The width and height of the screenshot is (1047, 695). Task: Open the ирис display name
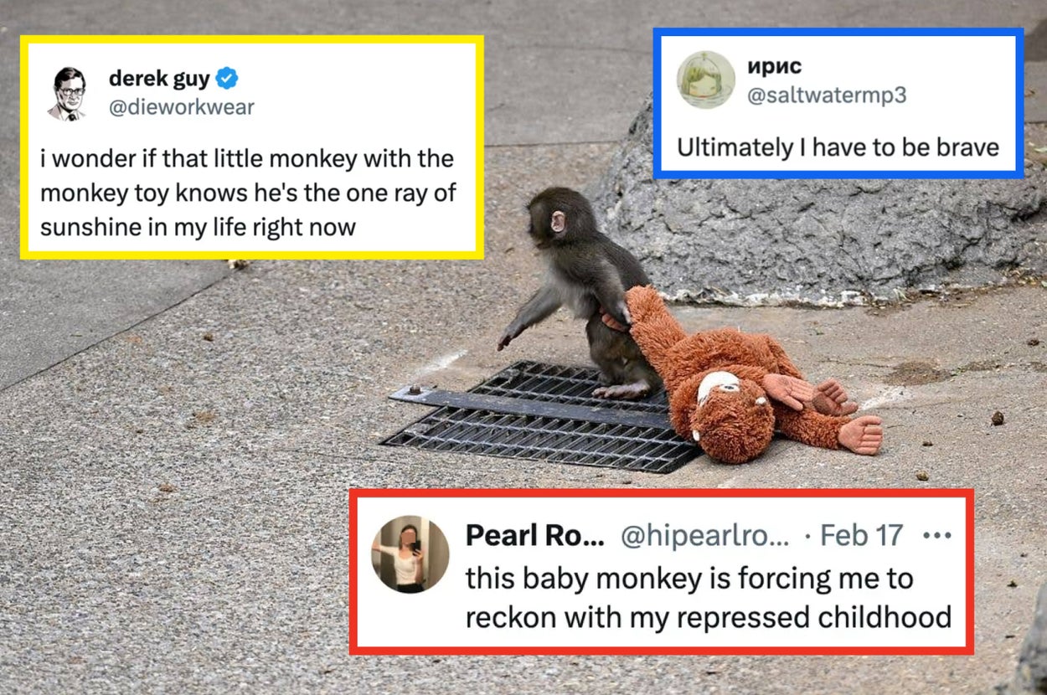click(774, 67)
